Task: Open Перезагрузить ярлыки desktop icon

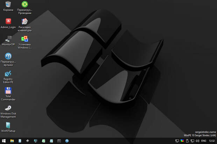Action: [x=8, y=56]
